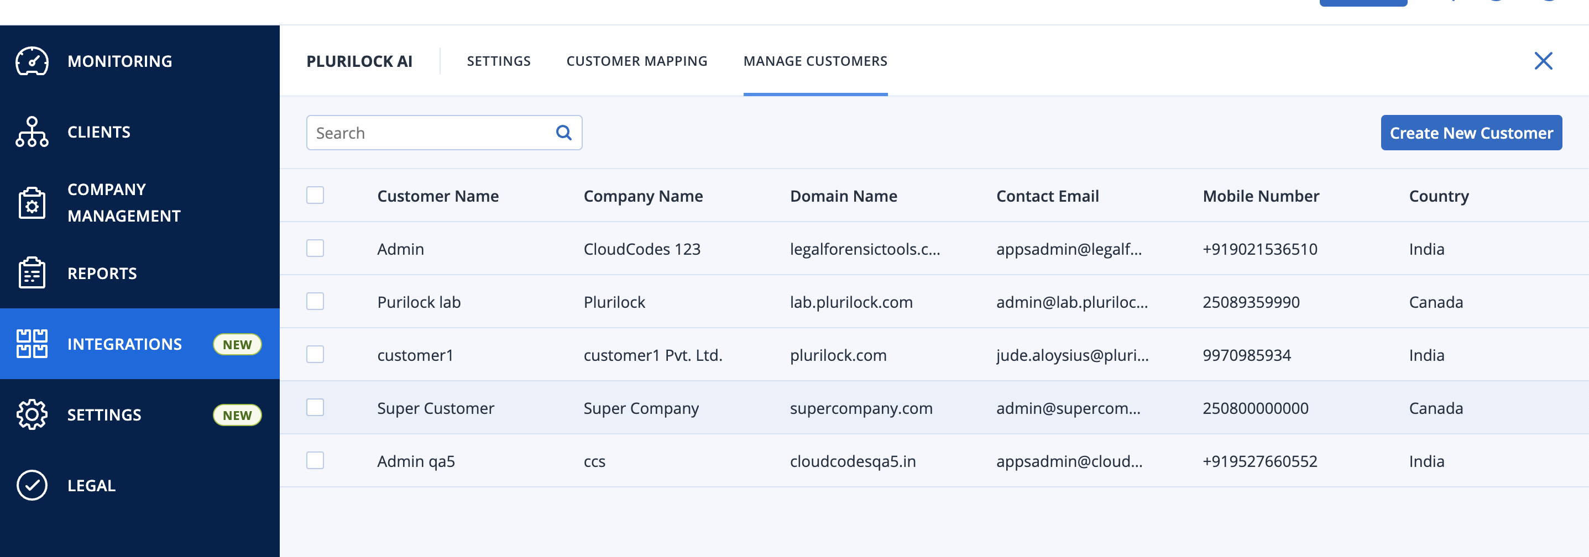This screenshot has height=557, width=1589.
Task: Click the domain legalforensictools.c...
Action: tap(865, 249)
